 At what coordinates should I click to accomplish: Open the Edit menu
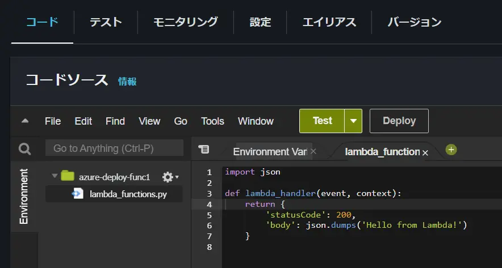[x=83, y=121]
